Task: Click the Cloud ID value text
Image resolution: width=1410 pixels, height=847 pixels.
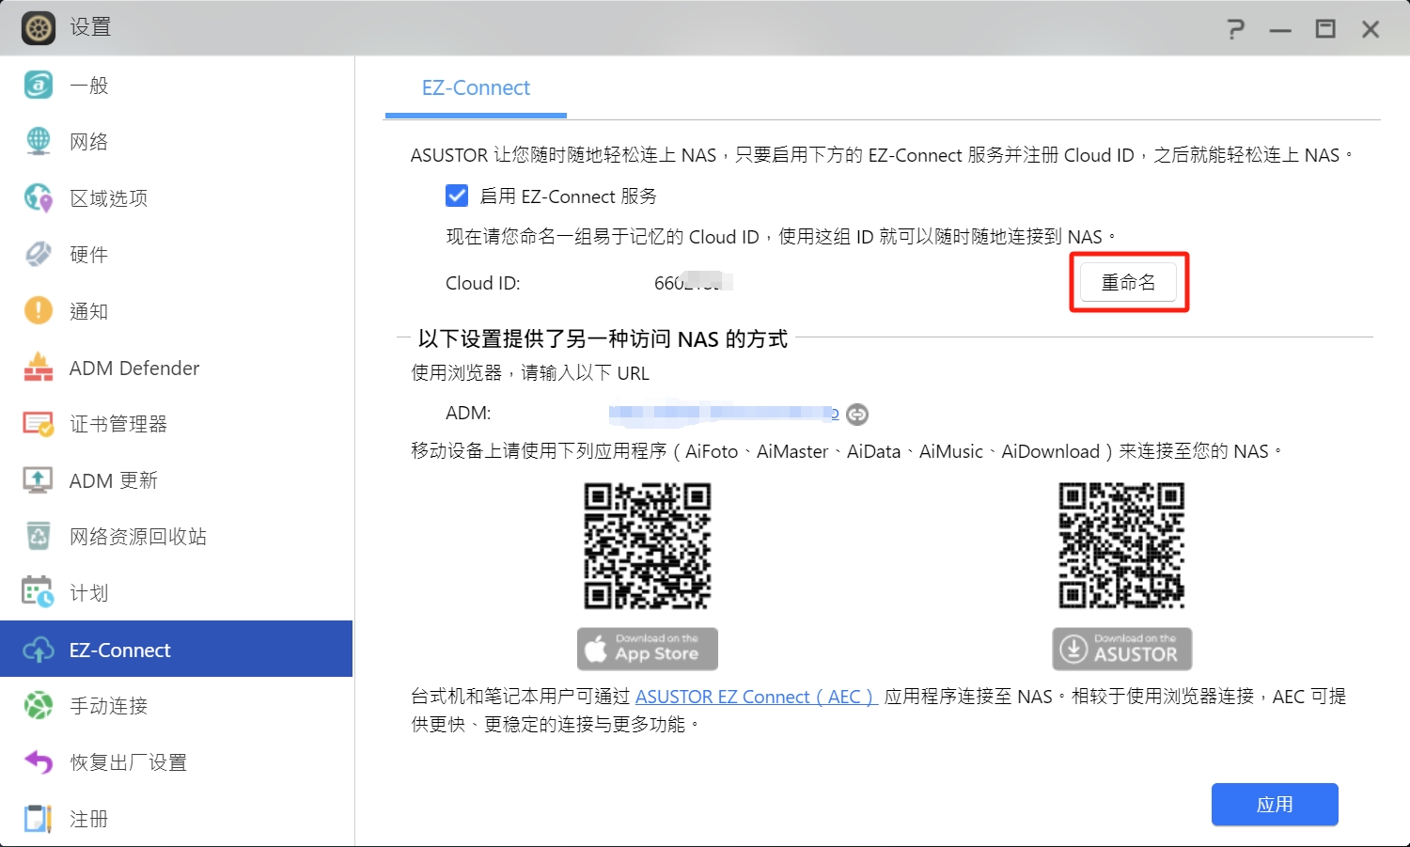Action: point(693,282)
